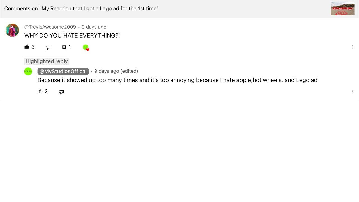
Task: Visit the @MyStudiosOffical channel badge
Action: point(63,71)
